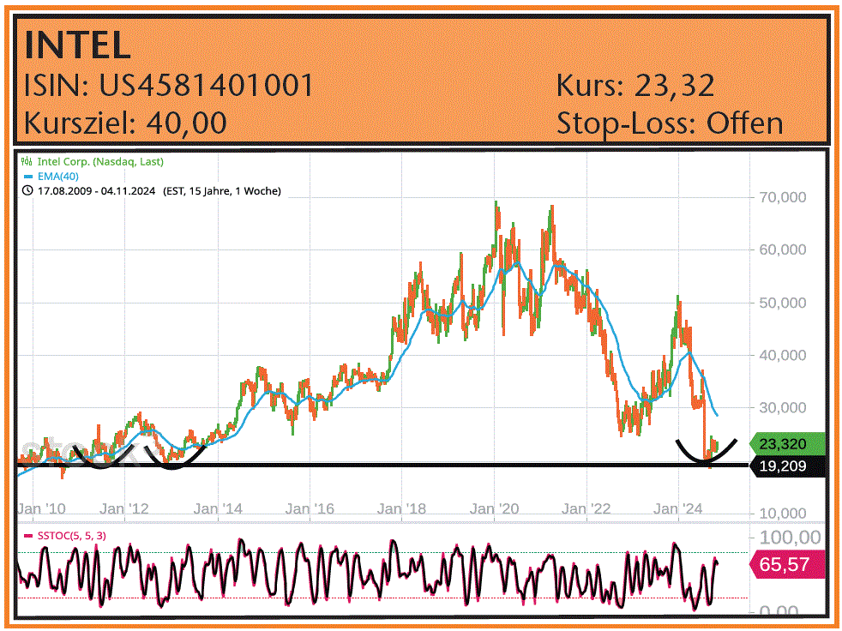Click the ISIN: US4581401001 text
This screenshot has width=842, height=631.
pos(169,86)
